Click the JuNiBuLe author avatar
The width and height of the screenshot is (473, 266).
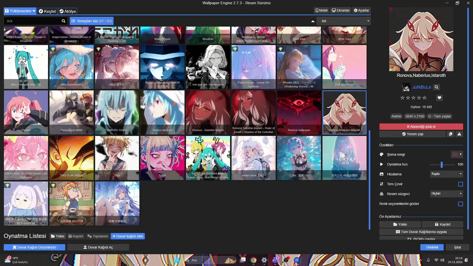pyautogui.click(x=406, y=88)
